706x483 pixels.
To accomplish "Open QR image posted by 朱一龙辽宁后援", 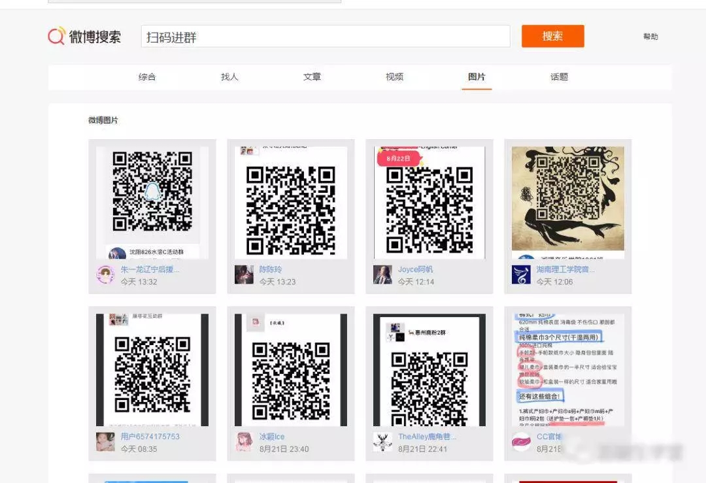I will (152, 203).
